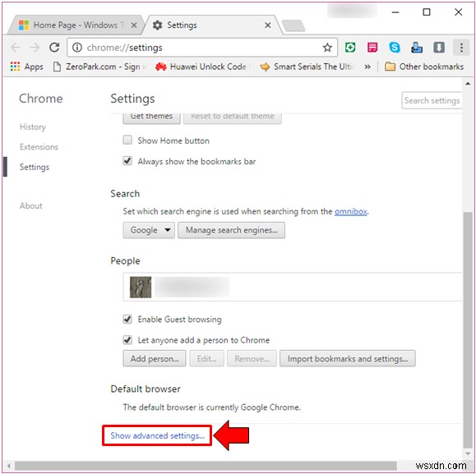Click the scrollbar up arrow
Image resolution: width=476 pixels, height=474 pixels.
[x=468, y=84]
